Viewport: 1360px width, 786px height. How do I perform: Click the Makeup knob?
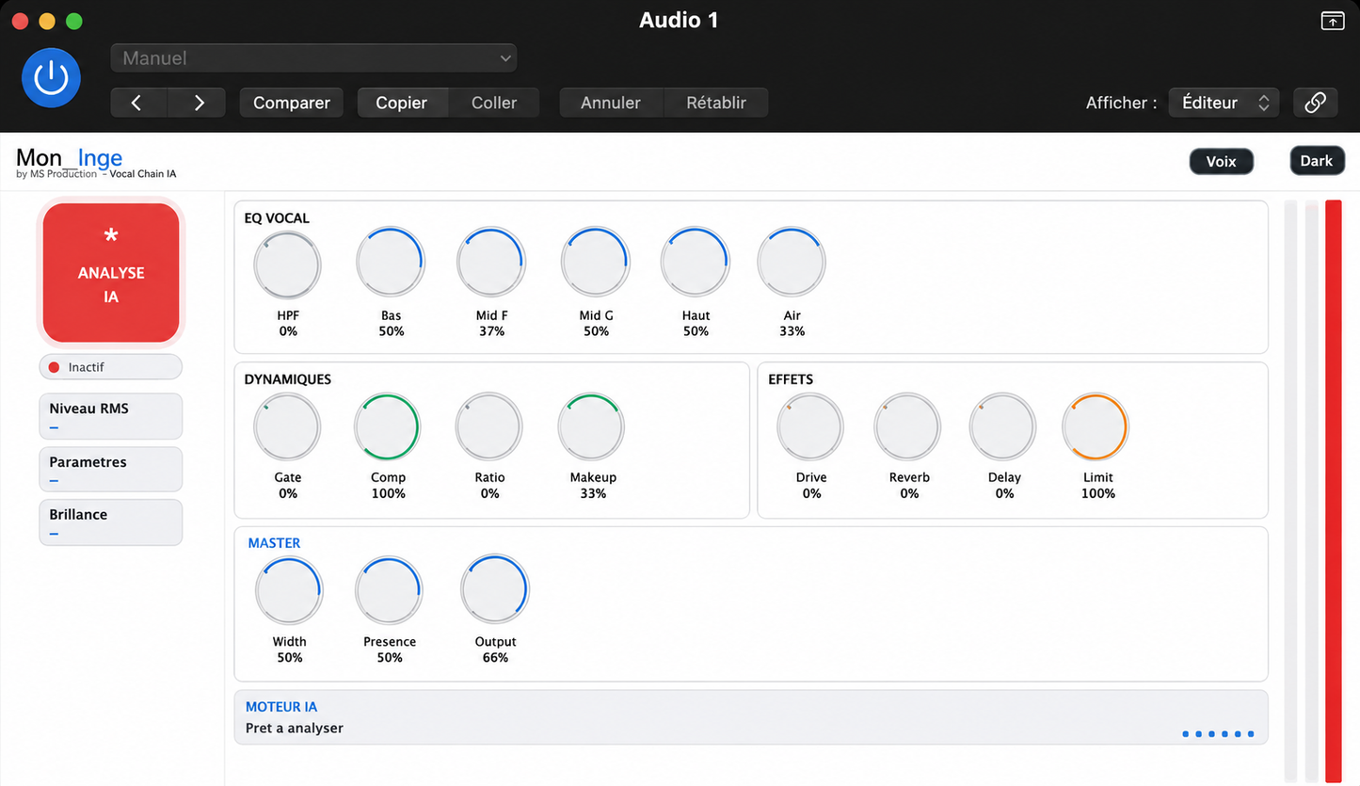click(x=592, y=426)
